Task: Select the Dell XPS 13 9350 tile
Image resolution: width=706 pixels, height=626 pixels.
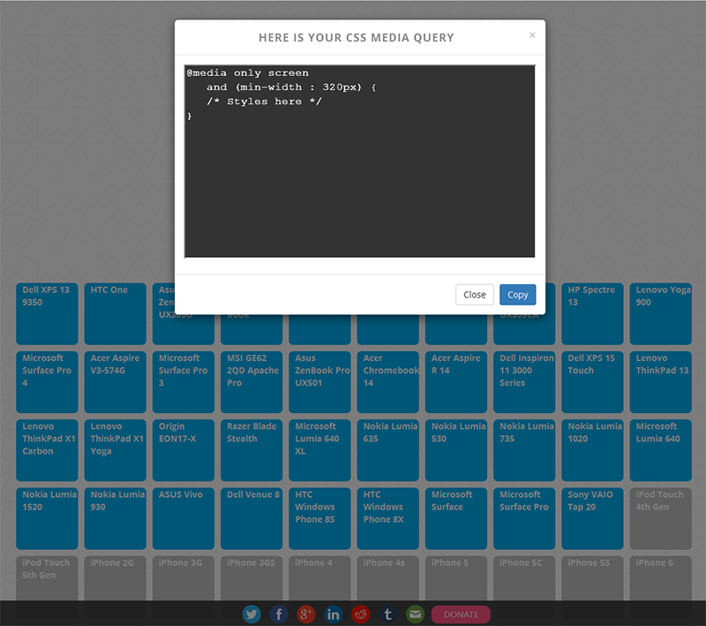Action: coord(47,313)
